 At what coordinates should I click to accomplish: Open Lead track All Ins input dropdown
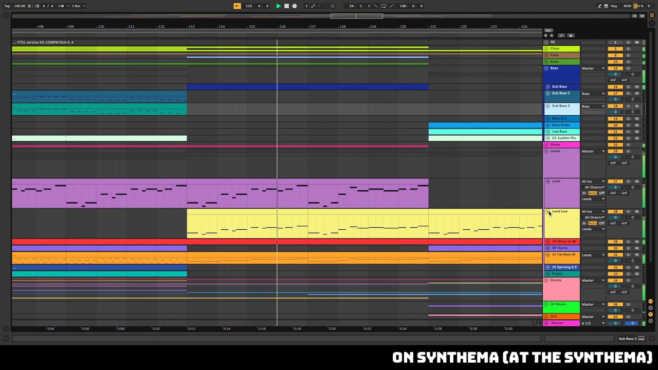pyautogui.click(x=593, y=181)
